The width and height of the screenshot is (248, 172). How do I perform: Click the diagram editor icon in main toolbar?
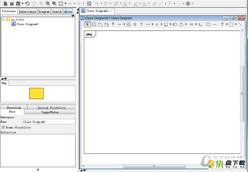[89, 4]
